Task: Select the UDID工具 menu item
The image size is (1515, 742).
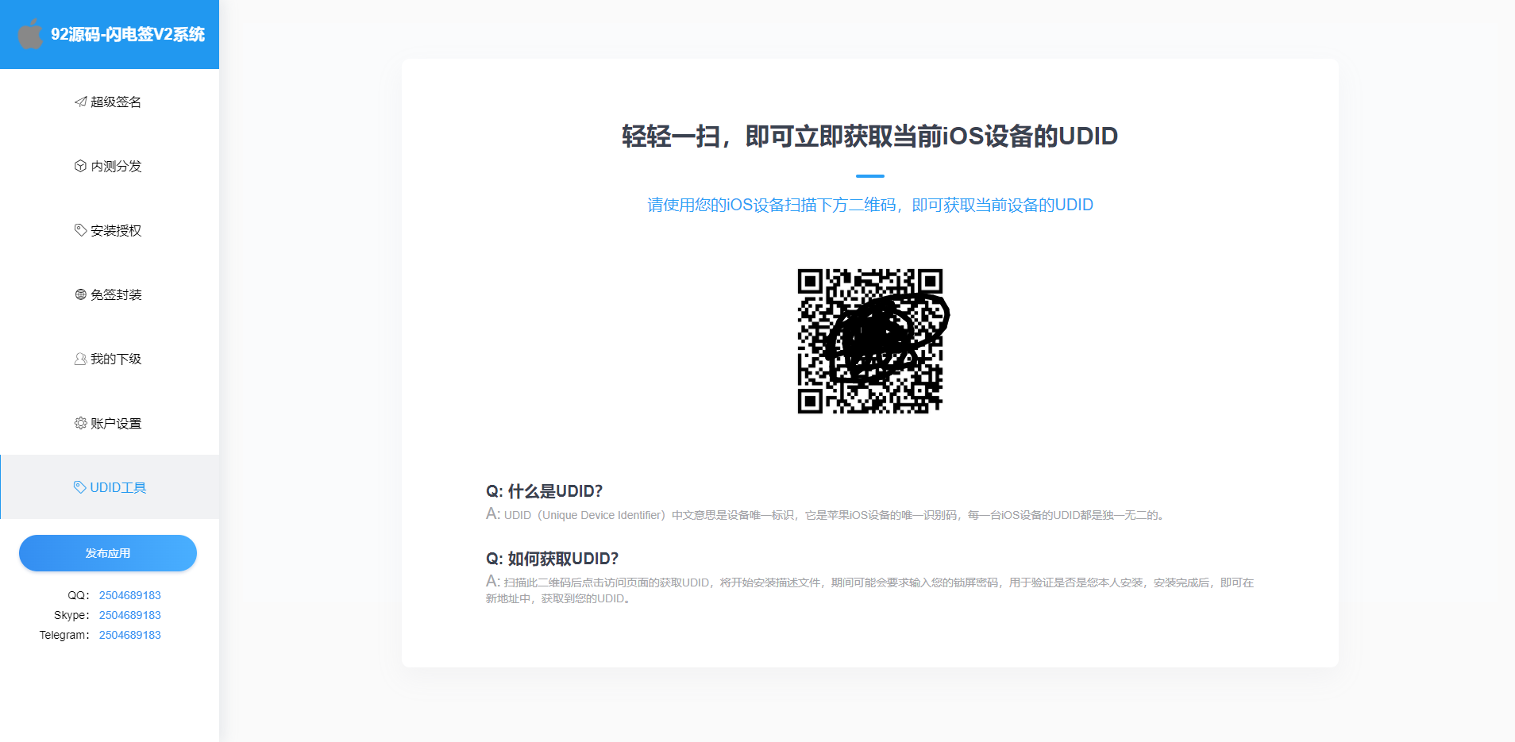Action: coord(110,487)
